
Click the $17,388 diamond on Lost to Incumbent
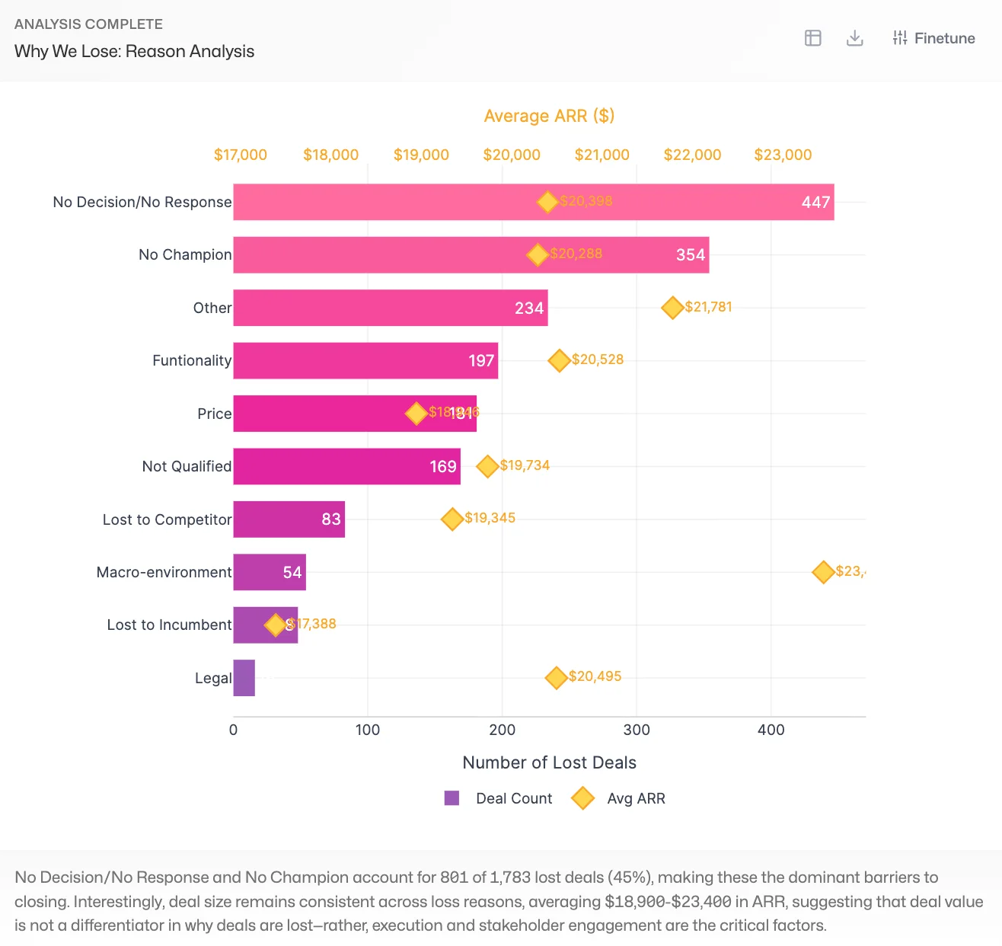pos(276,625)
